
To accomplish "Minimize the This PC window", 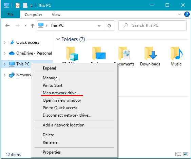I will tap(152, 5).
